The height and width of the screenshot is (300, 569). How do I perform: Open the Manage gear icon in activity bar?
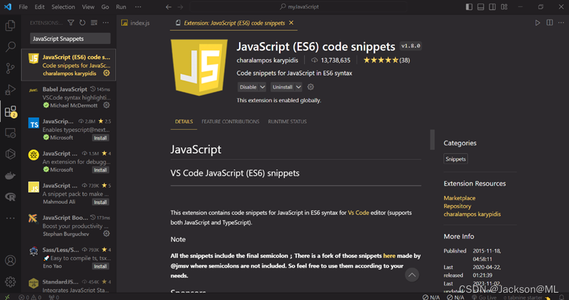(10, 282)
